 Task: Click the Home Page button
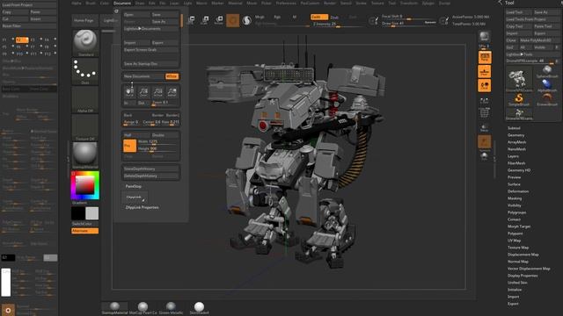click(x=84, y=20)
